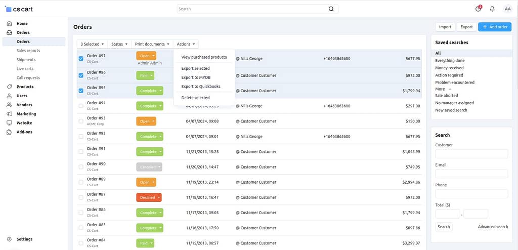Choose Export to Quickbooks
Image resolution: width=518 pixels, height=250 pixels.
coord(204,87)
